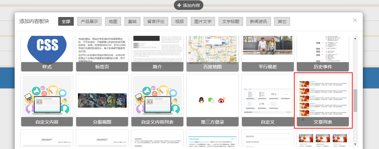Switch to the 产品展示 filter
This screenshot has height=149, width=379.
coord(90,21)
